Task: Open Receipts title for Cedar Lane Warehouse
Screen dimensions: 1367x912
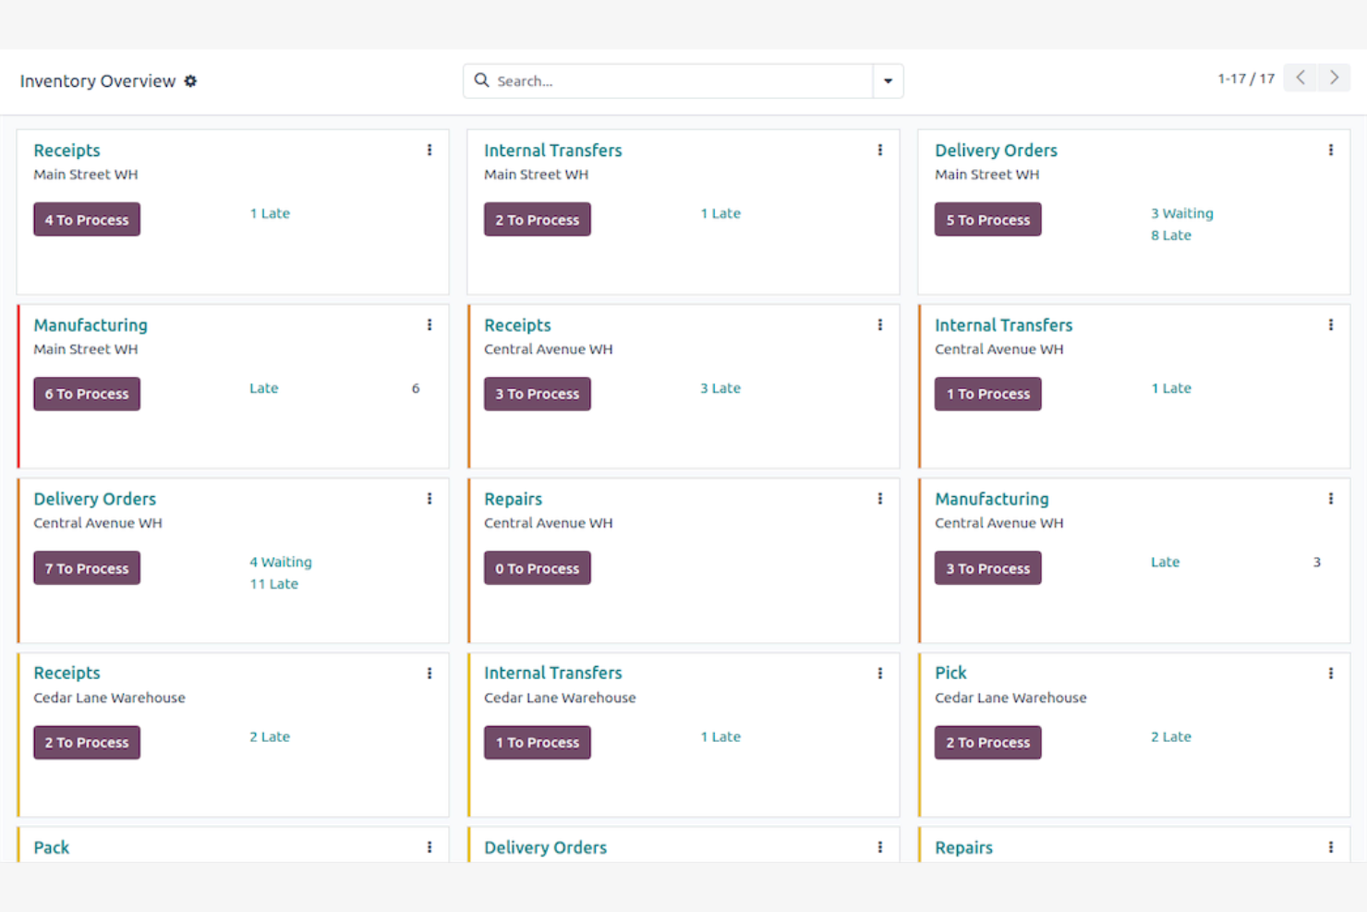Action: pyautogui.click(x=67, y=673)
